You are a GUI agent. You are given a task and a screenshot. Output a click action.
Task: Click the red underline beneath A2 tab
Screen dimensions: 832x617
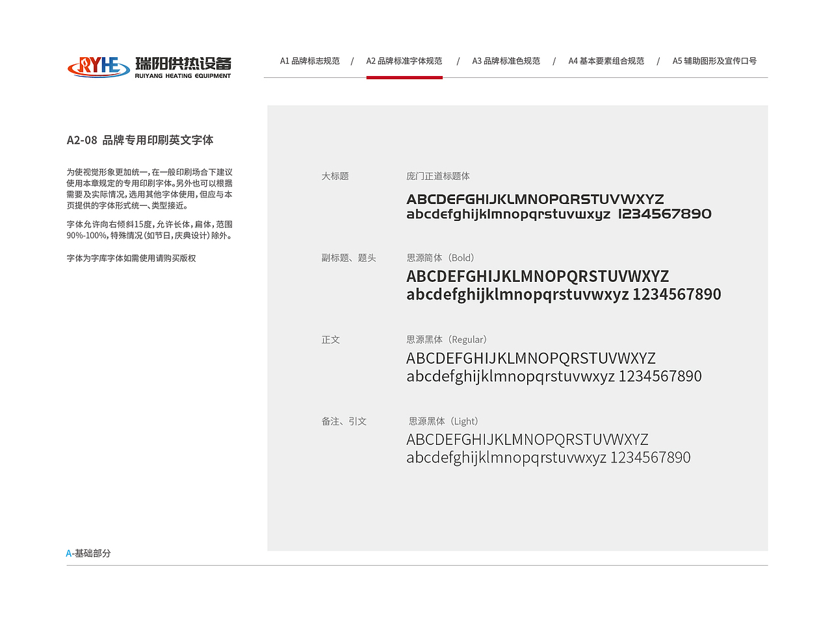404,77
